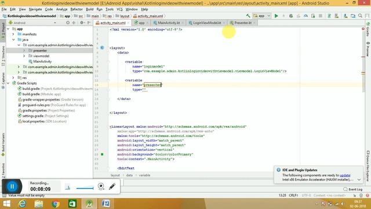
Task: Toggle the Favorites tool window button
Action: tap(3, 170)
